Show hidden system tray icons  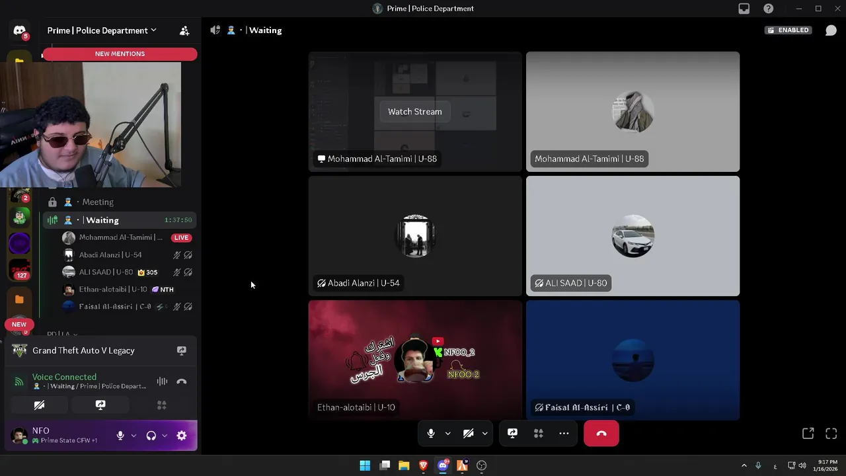pos(744,465)
